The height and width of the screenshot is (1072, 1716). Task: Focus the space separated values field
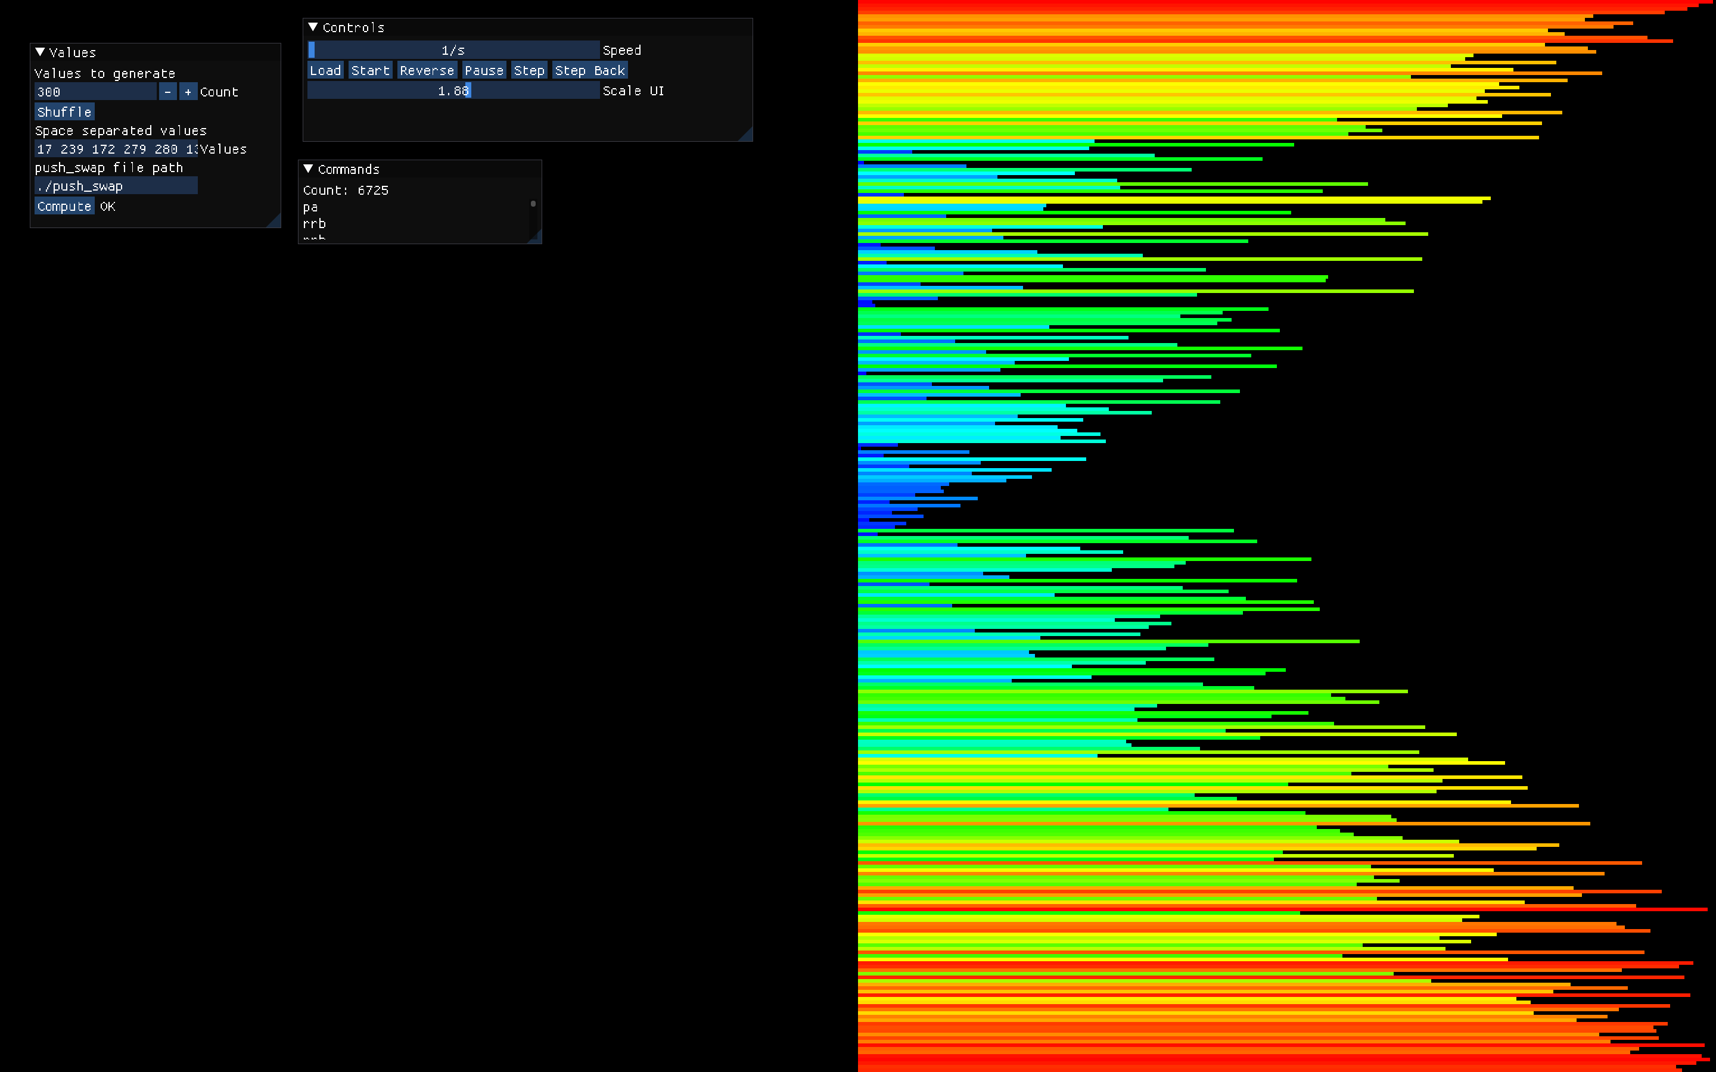[116, 149]
